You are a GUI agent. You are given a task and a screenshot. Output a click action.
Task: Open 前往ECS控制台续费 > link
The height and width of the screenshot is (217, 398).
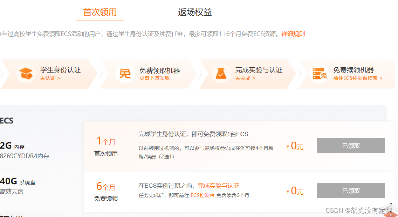coord(358,78)
